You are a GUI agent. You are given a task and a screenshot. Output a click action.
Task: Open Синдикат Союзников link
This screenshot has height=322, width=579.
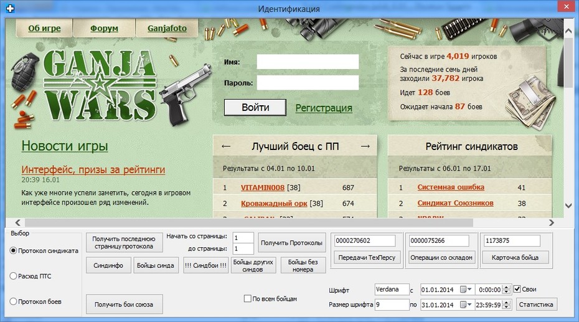tap(455, 203)
